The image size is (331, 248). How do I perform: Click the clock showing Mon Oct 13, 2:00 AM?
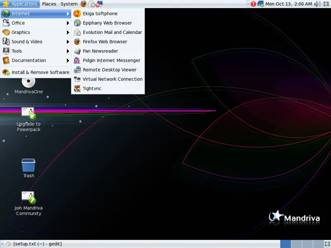[288, 4]
